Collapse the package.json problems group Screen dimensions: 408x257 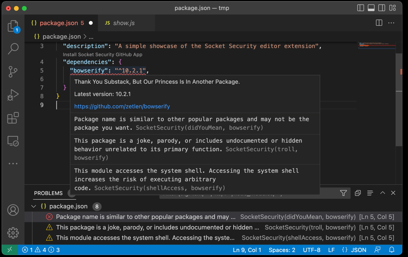pos(34,206)
